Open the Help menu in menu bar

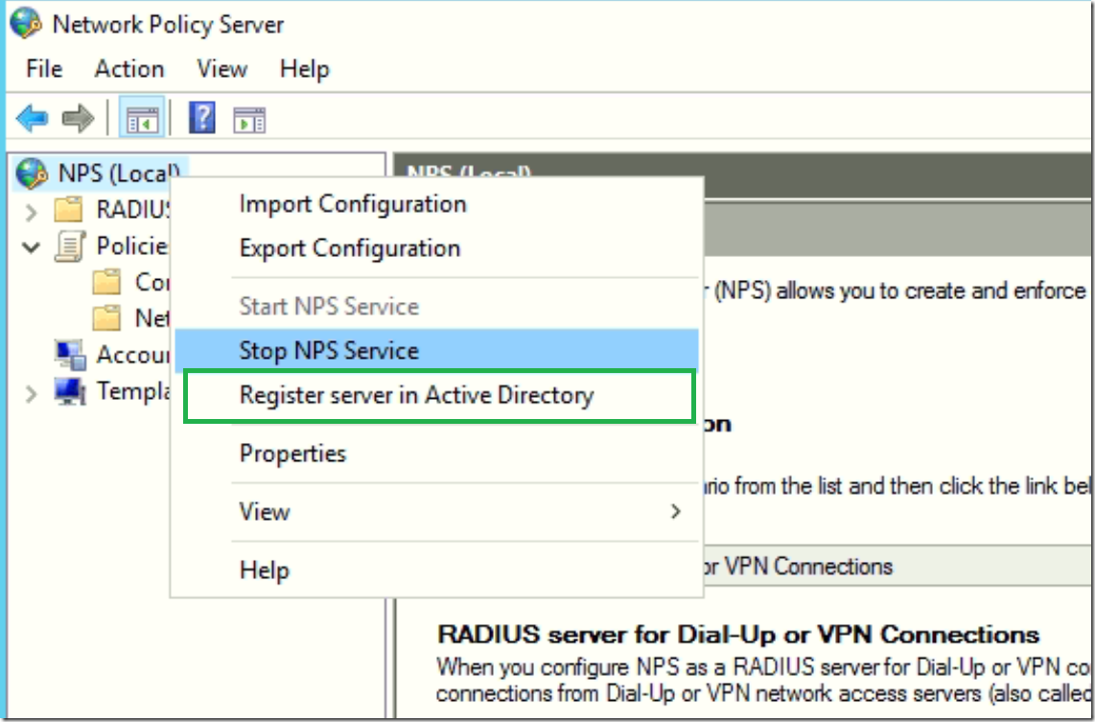(x=304, y=69)
